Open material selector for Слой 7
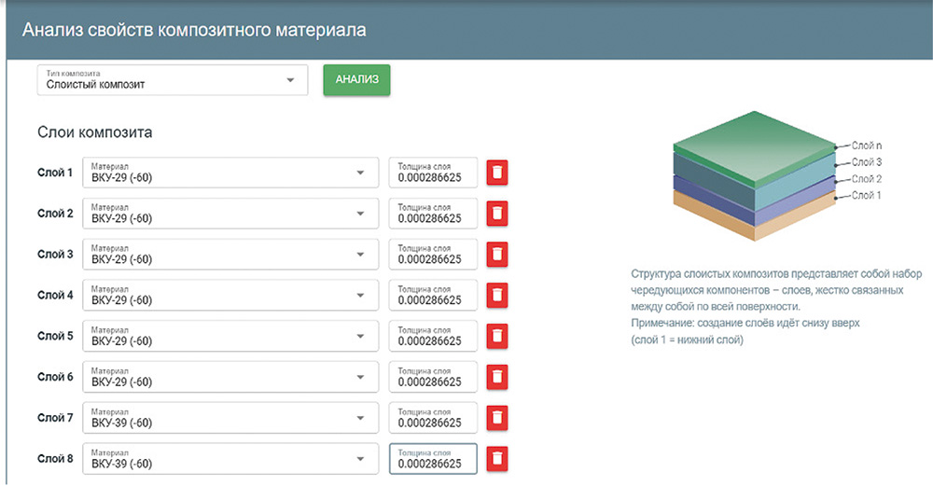Image resolution: width=933 pixels, height=486 pixels. [x=230, y=418]
